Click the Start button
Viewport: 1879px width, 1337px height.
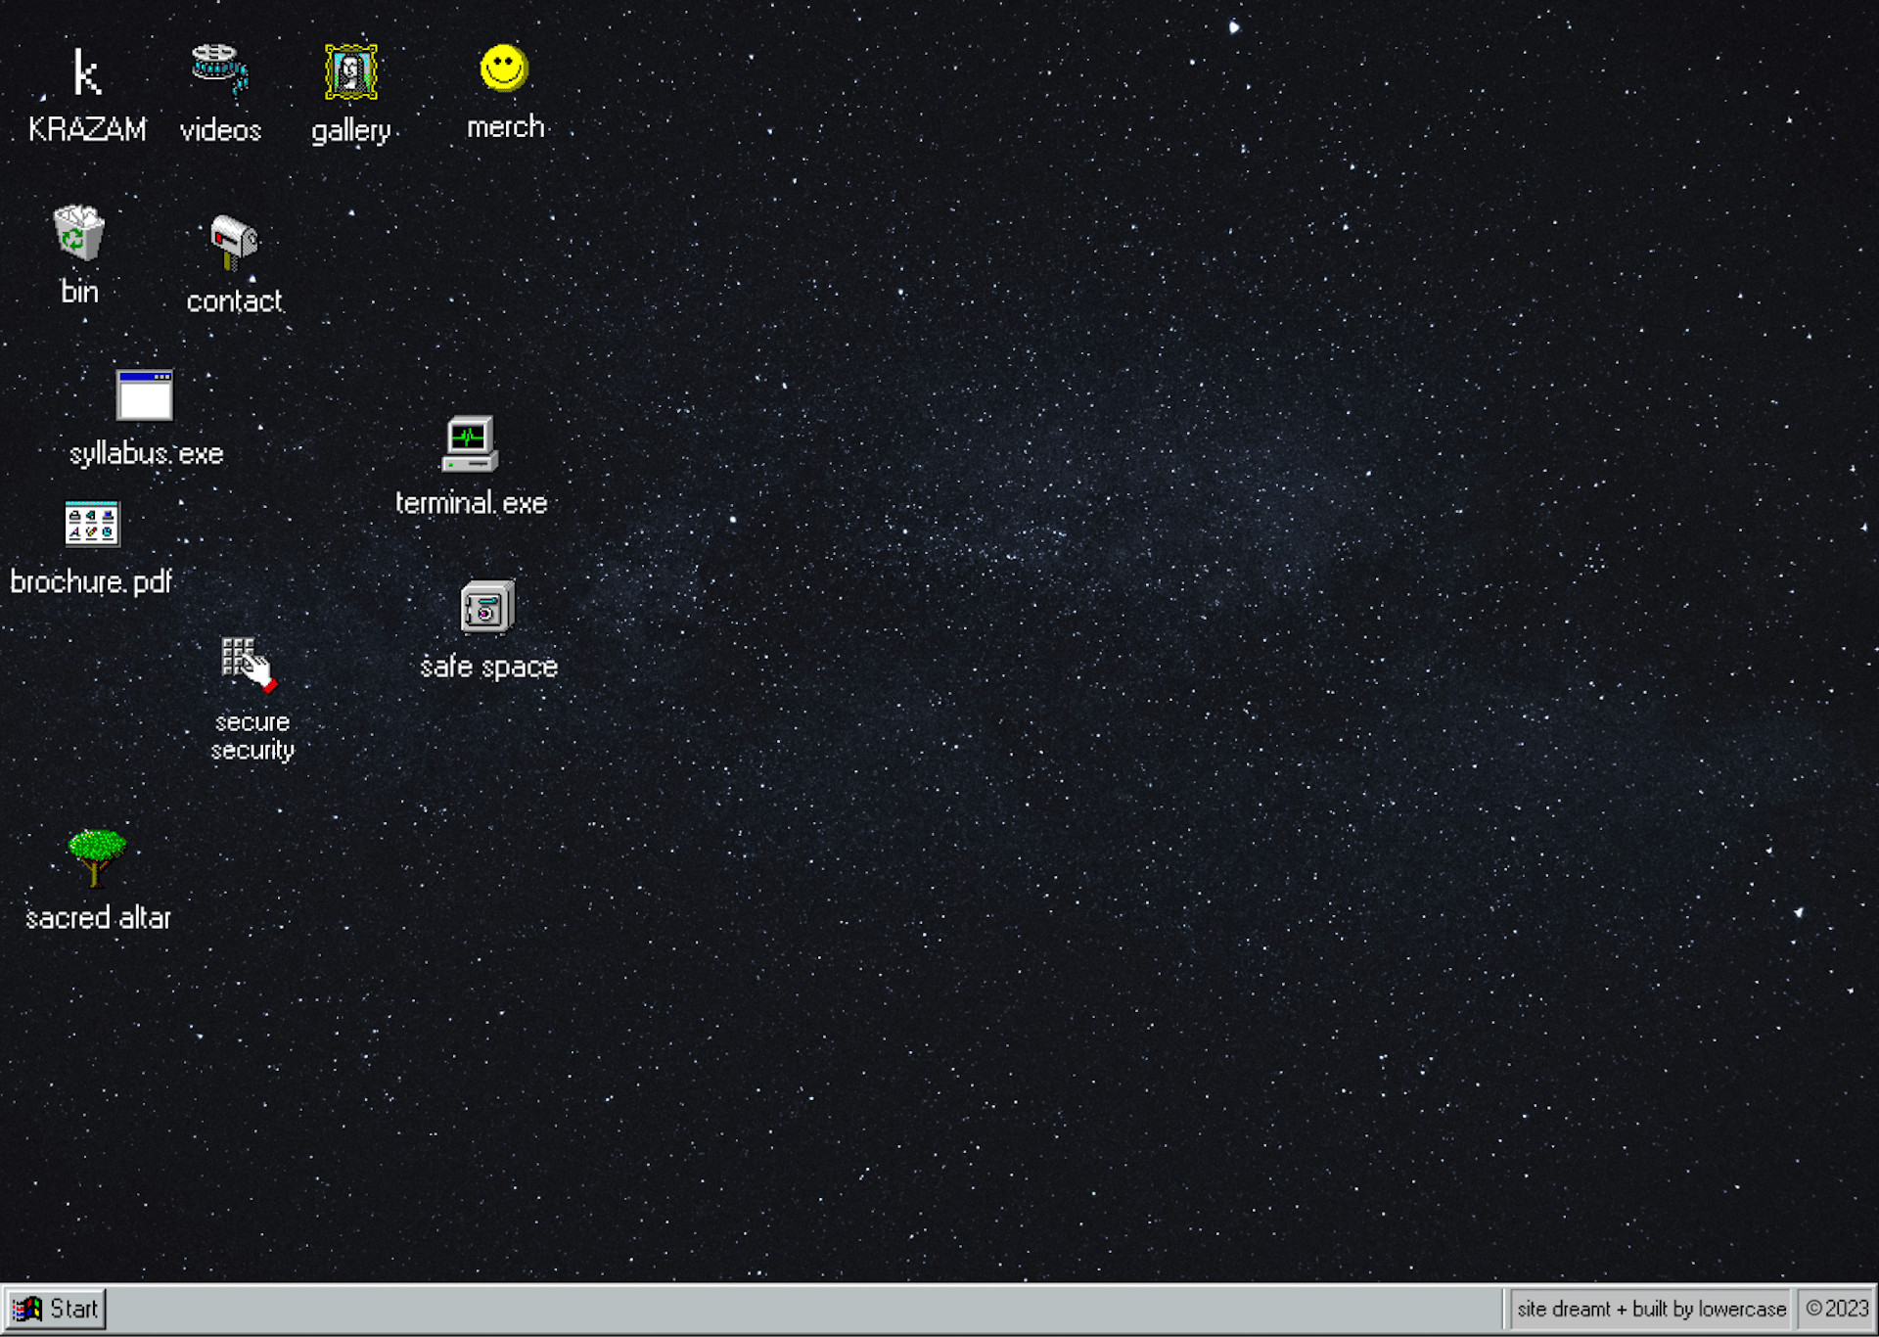[x=56, y=1309]
